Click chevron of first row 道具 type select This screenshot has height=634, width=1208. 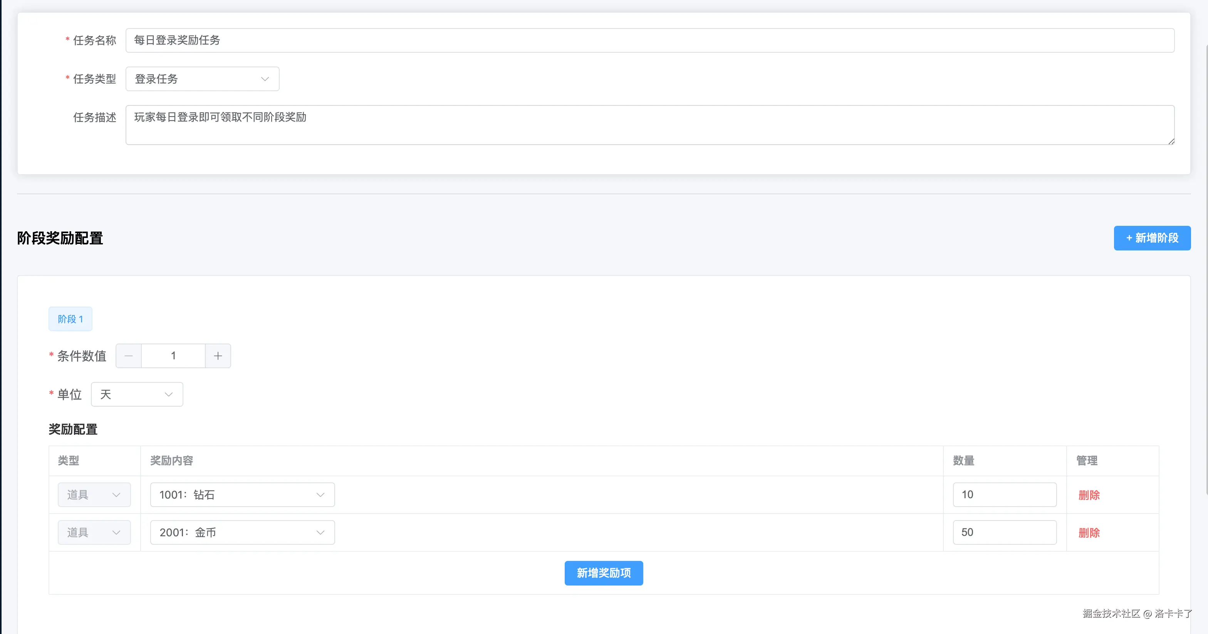[116, 495]
